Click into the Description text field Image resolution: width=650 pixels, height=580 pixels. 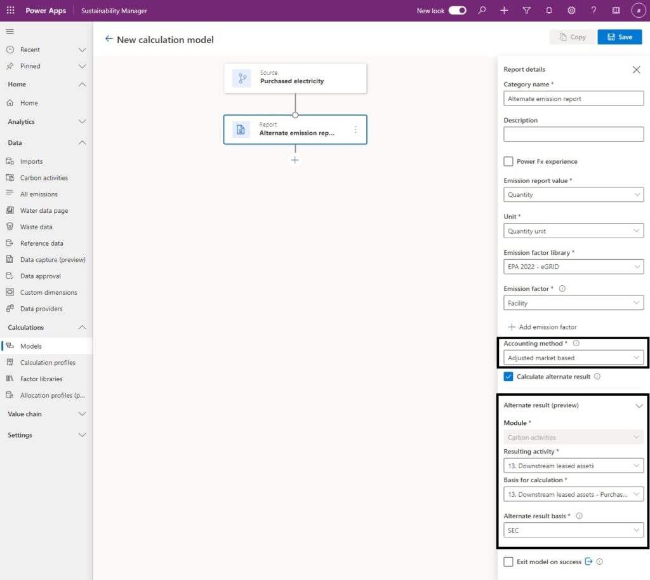tap(573, 135)
